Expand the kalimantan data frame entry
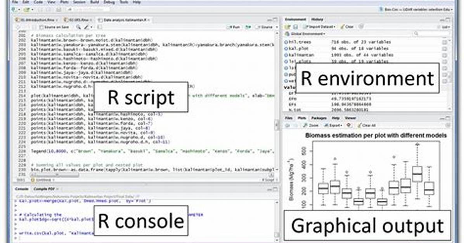 point(286,55)
